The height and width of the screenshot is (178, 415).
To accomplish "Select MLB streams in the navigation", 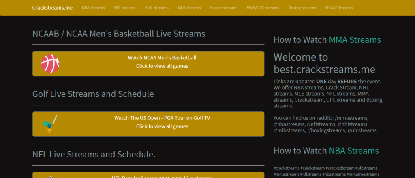I will (189, 8).
